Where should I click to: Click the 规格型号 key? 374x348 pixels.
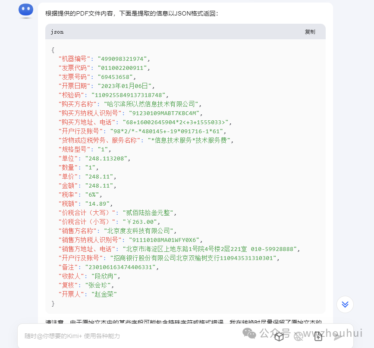pos(74,150)
